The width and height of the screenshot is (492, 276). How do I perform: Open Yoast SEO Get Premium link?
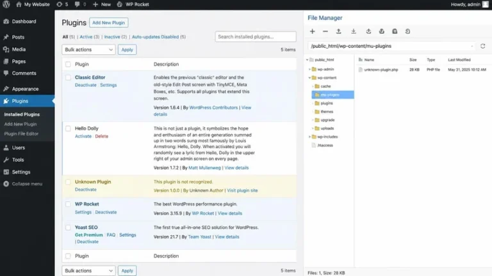click(89, 235)
